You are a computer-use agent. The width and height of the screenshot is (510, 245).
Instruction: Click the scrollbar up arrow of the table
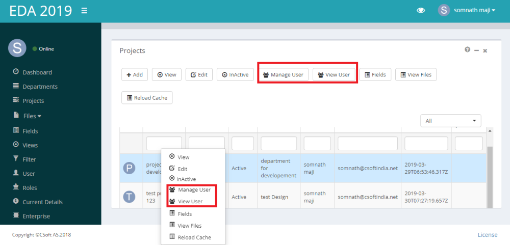click(x=490, y=130)
